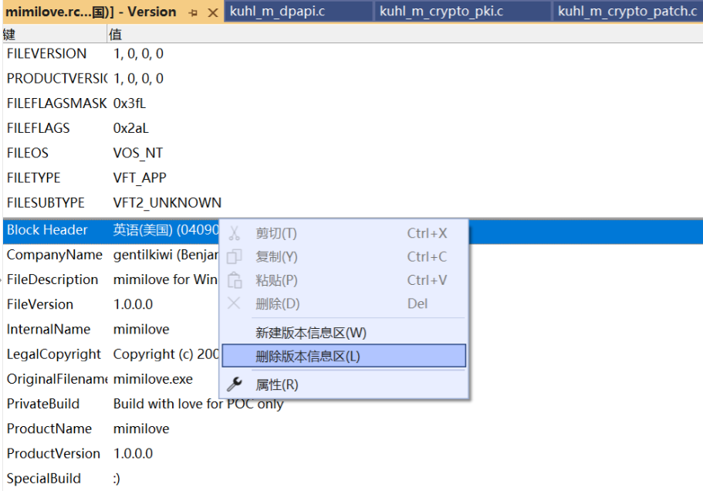Click the 值 column header
This screenshot has width=703, height=491.
pyautogui.click(x=405, y=34)
